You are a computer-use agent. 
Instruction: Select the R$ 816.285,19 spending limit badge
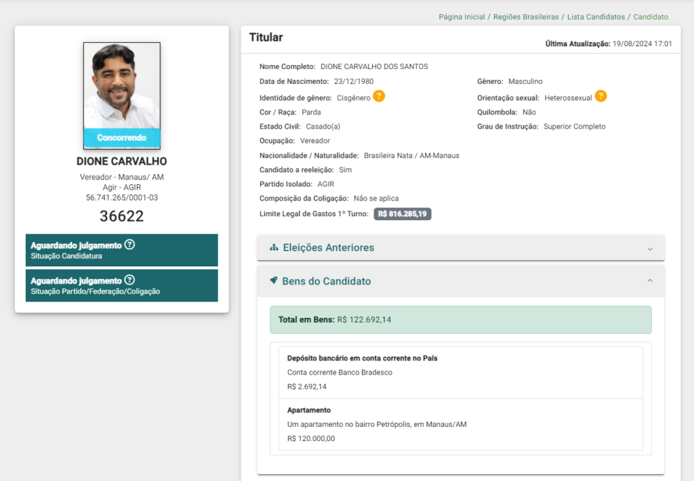click(403, 214)
